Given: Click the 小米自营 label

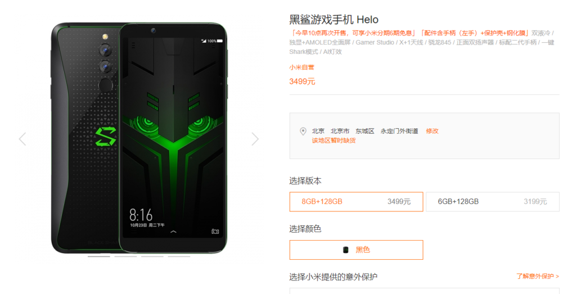Looking at the screenshot, I should (x=301, y=67).
